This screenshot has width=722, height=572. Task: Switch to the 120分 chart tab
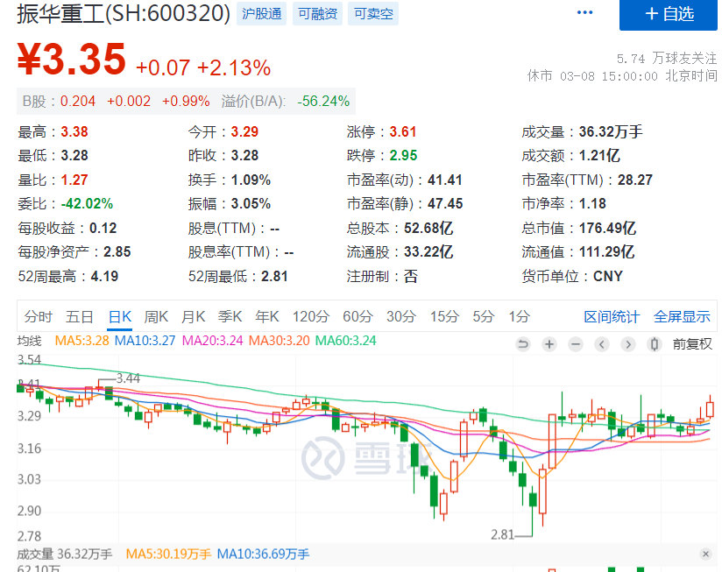pos(311,316)
